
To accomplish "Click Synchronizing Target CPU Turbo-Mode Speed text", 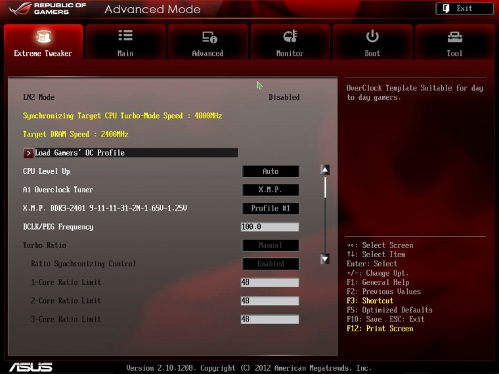I will (x=122, y=115).
